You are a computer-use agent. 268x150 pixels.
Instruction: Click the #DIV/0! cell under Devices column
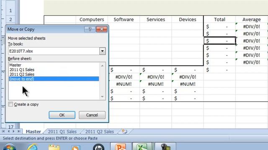[188, 77]
